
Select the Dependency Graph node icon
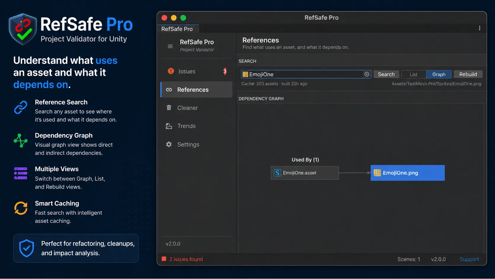(21, 141)
